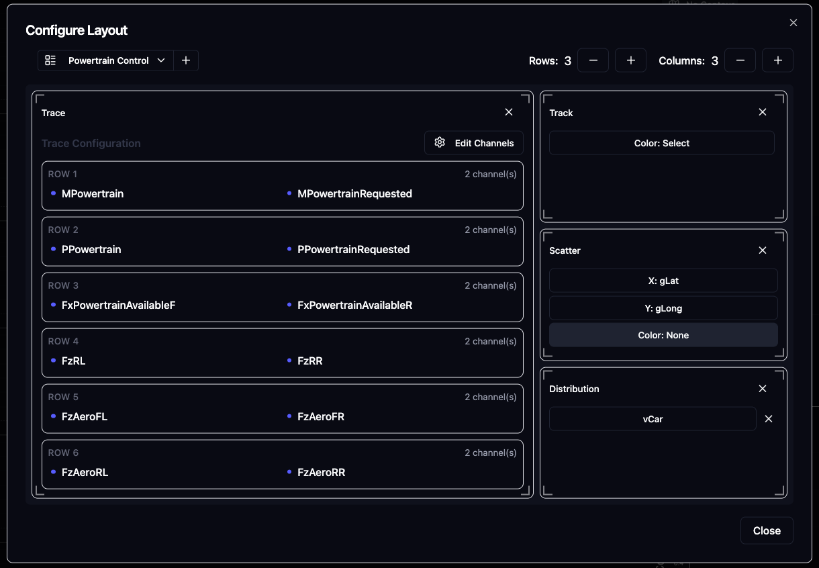Decrease the Columns count

click(740, 60)
